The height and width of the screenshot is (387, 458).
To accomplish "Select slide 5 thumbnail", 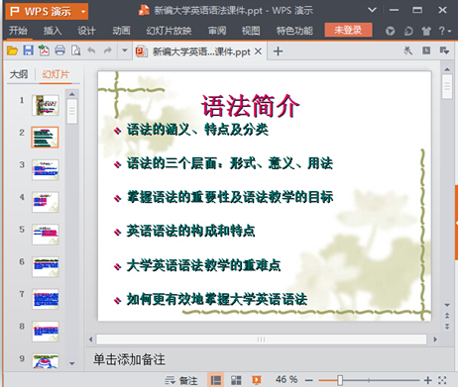I will tap(46, 235).
